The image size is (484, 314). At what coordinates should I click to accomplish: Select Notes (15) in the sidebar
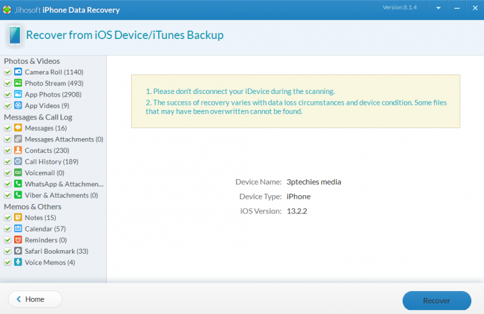coord(40,217)
